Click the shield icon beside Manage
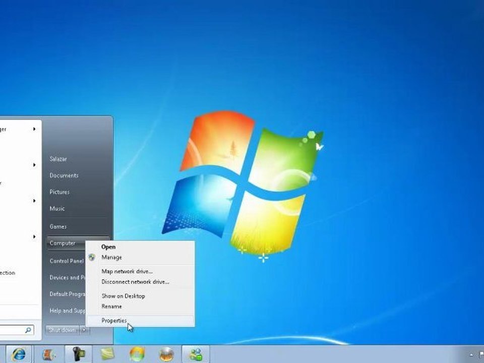The height and width of the screenshot is (363, 484). [x=92, y=257]
